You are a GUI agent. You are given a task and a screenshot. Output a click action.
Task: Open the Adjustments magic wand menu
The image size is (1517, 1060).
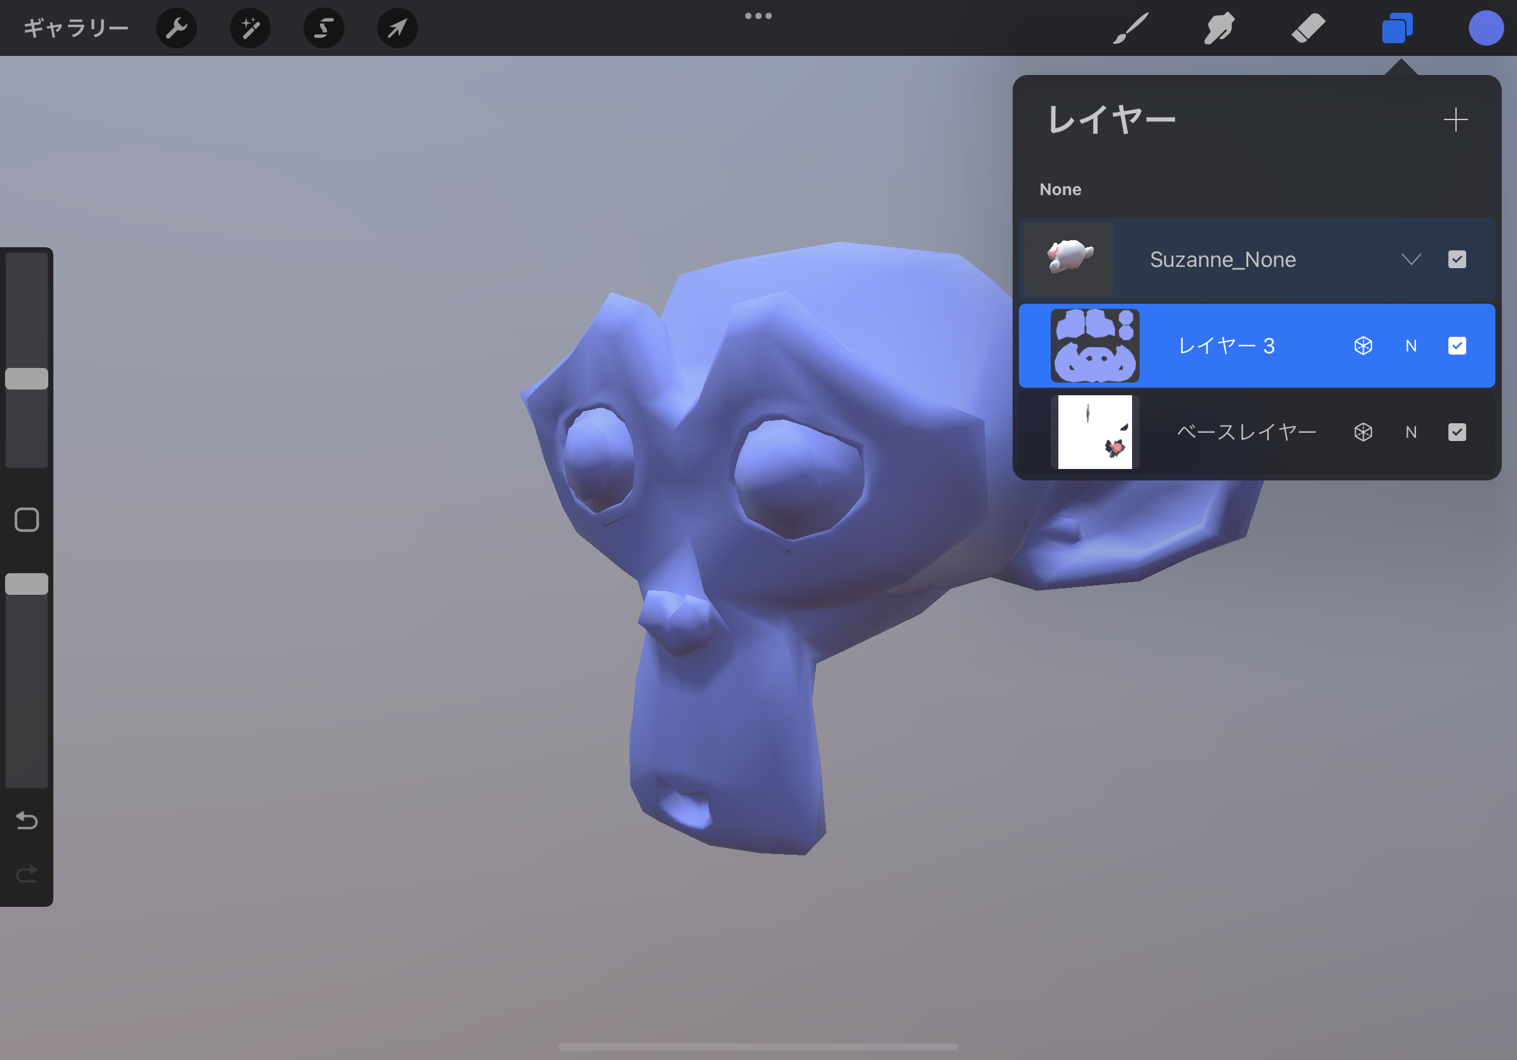[x=250, y=28]
